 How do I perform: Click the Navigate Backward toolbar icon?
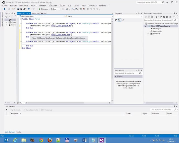(x=4, y=9)
